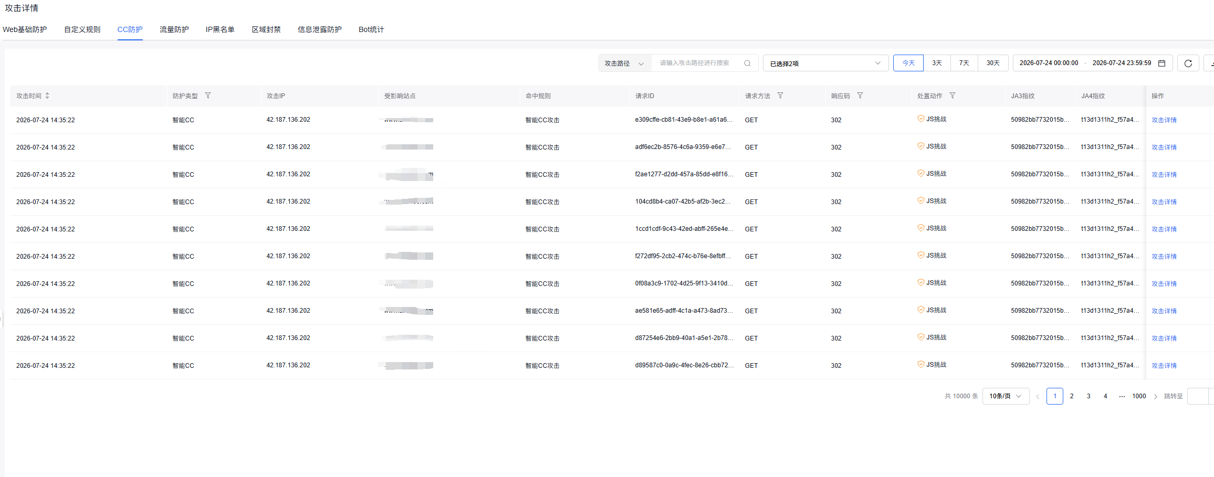
Task: Switch to 区域封禁 tab
Action: pos(266,29)
